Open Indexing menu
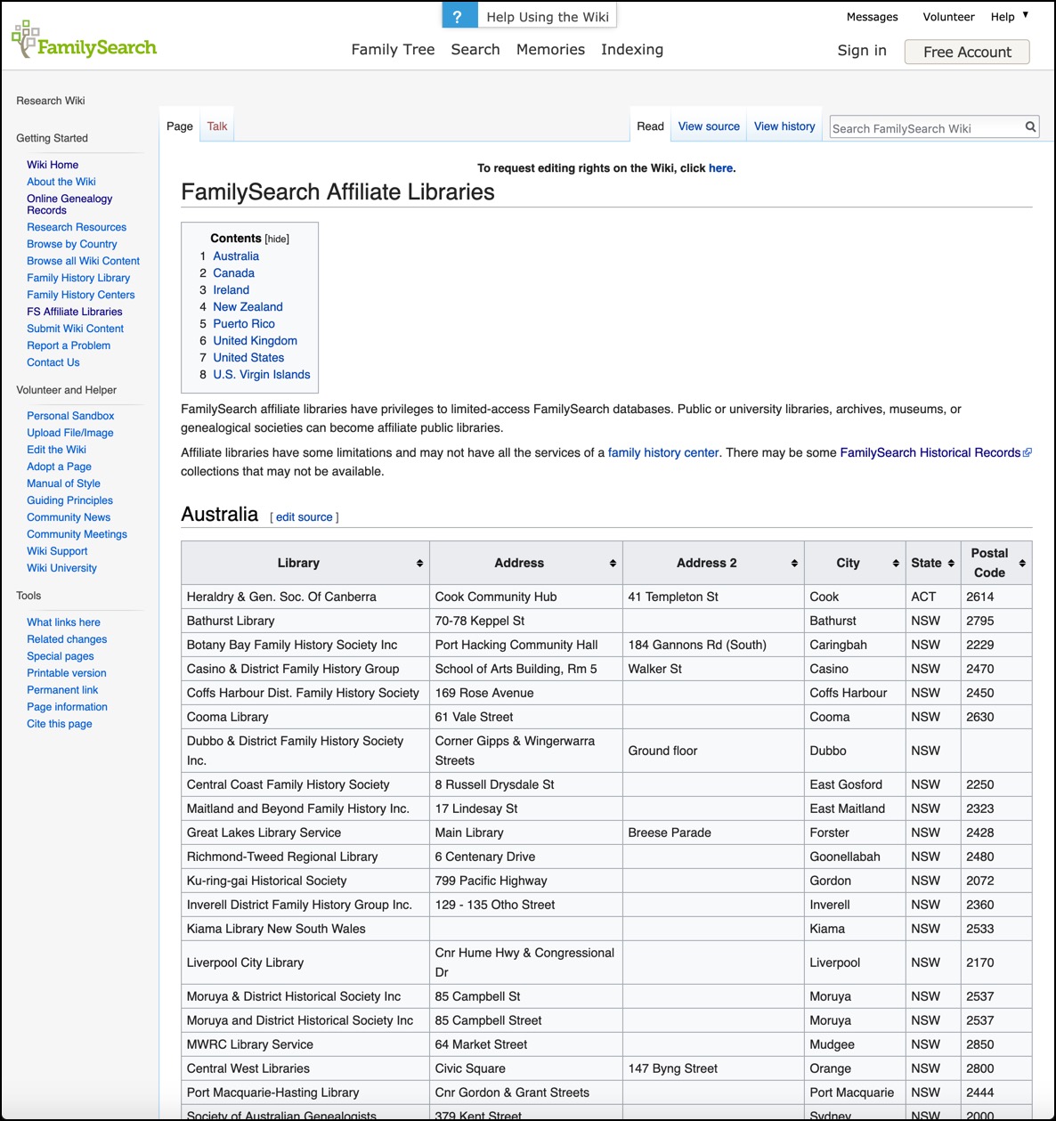 tap(632, 50)
